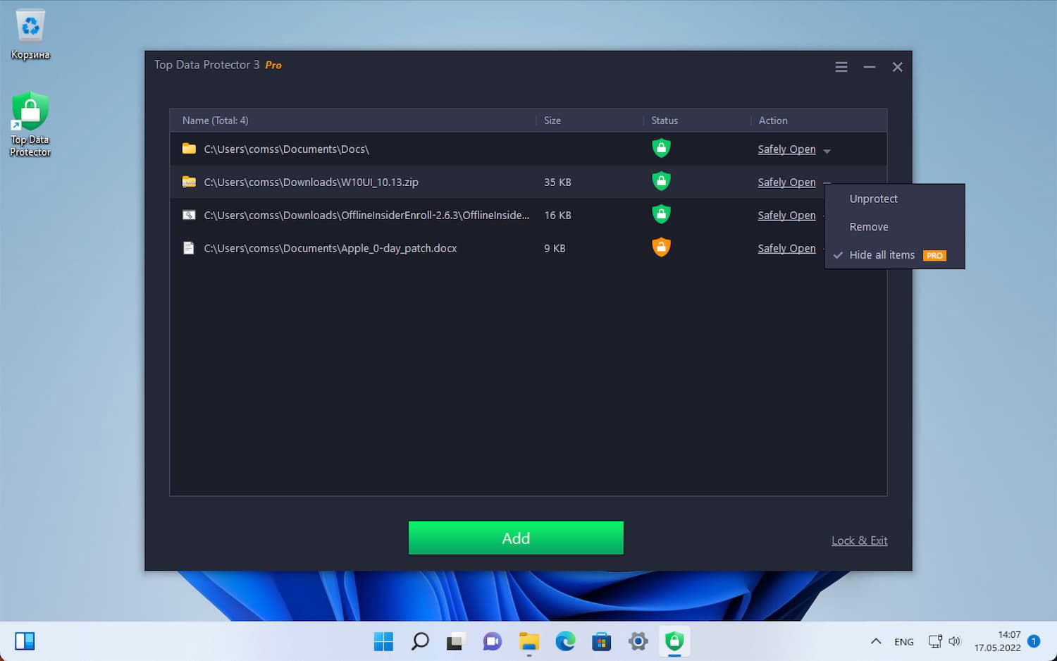Viewport: 1057px width, 661px height.
Task: Sort by the Name (Total: 4) column header
Action: tap(215, 121)
